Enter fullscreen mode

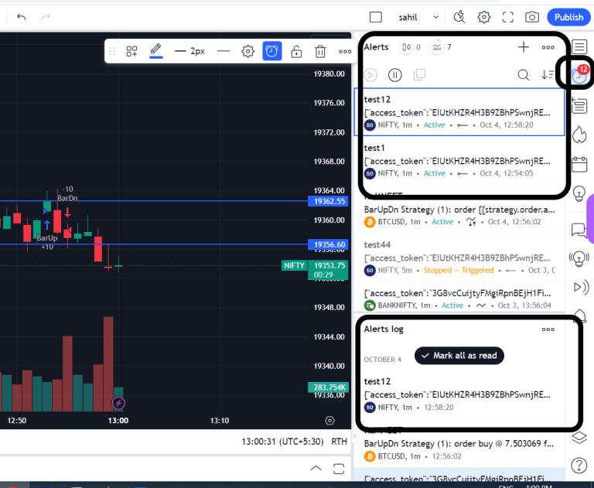tap(508, 17)
